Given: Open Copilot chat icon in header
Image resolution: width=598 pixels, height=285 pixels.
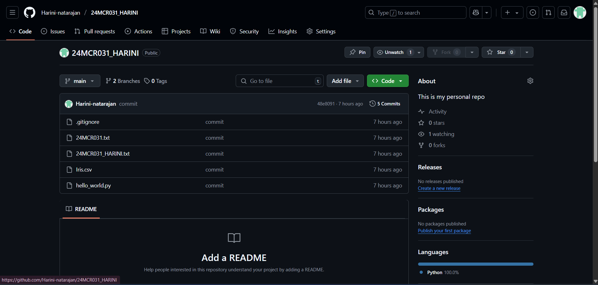Looking at the screenshot, I should [x=476, y=12].
